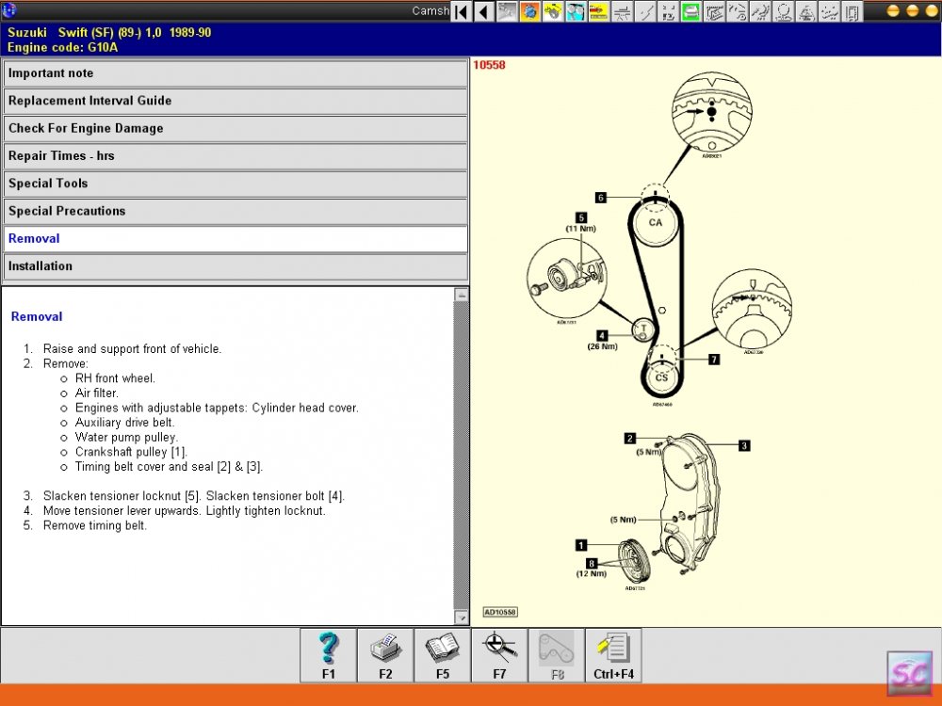Click the AD10558 label below the diagram
This screenshot has height=706, width=942.
tap(500, 612)
